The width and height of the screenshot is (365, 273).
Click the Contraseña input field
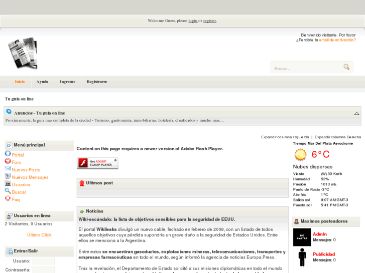click(x=43, y=270)
